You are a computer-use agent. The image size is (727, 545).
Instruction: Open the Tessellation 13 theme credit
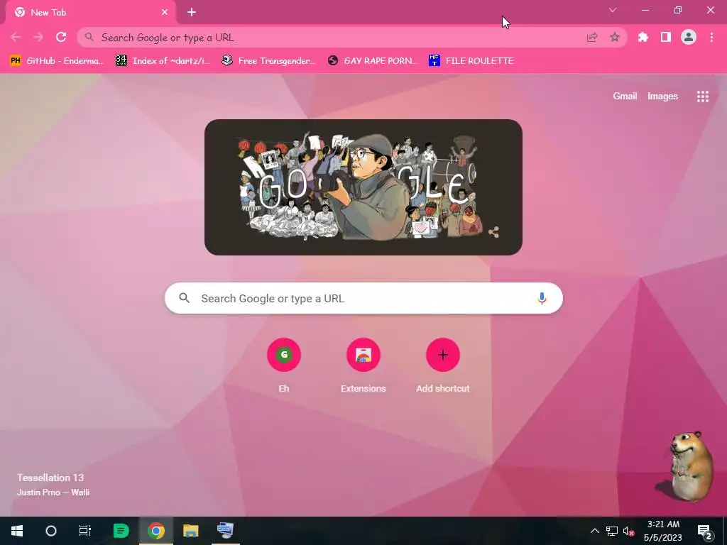coord(50,478)
